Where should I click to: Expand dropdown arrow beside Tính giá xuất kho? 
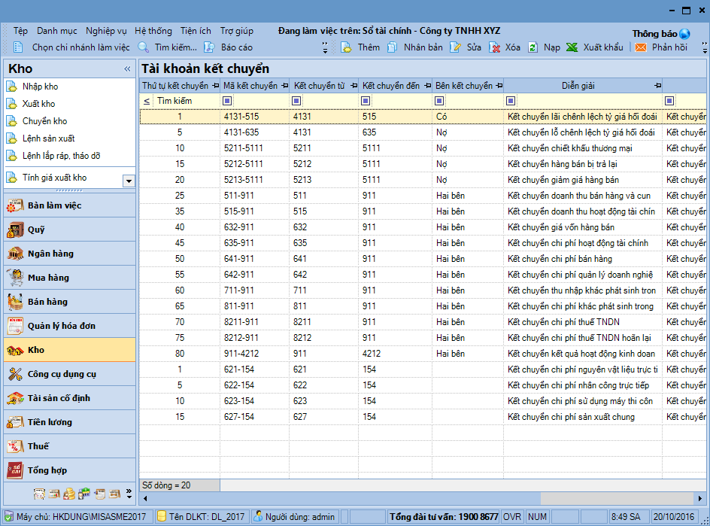point(128,181)
